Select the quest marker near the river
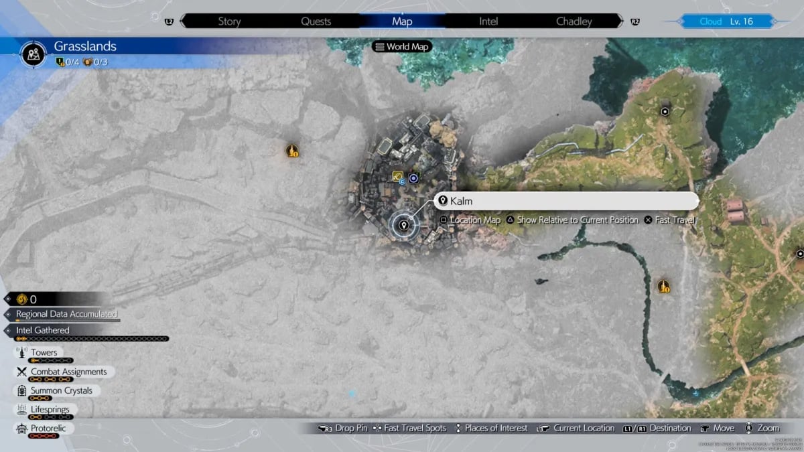 click(664, 287)
